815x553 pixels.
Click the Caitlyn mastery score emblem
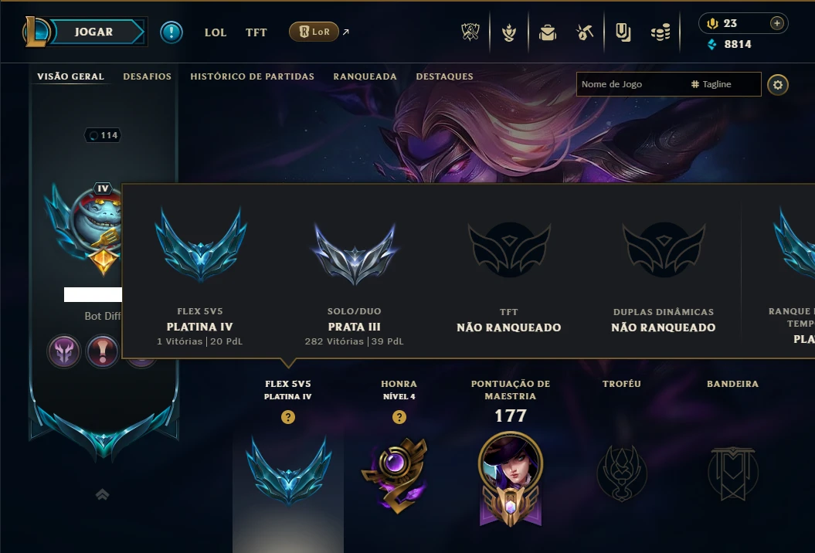pyautogui.click(x=511, y=478)
